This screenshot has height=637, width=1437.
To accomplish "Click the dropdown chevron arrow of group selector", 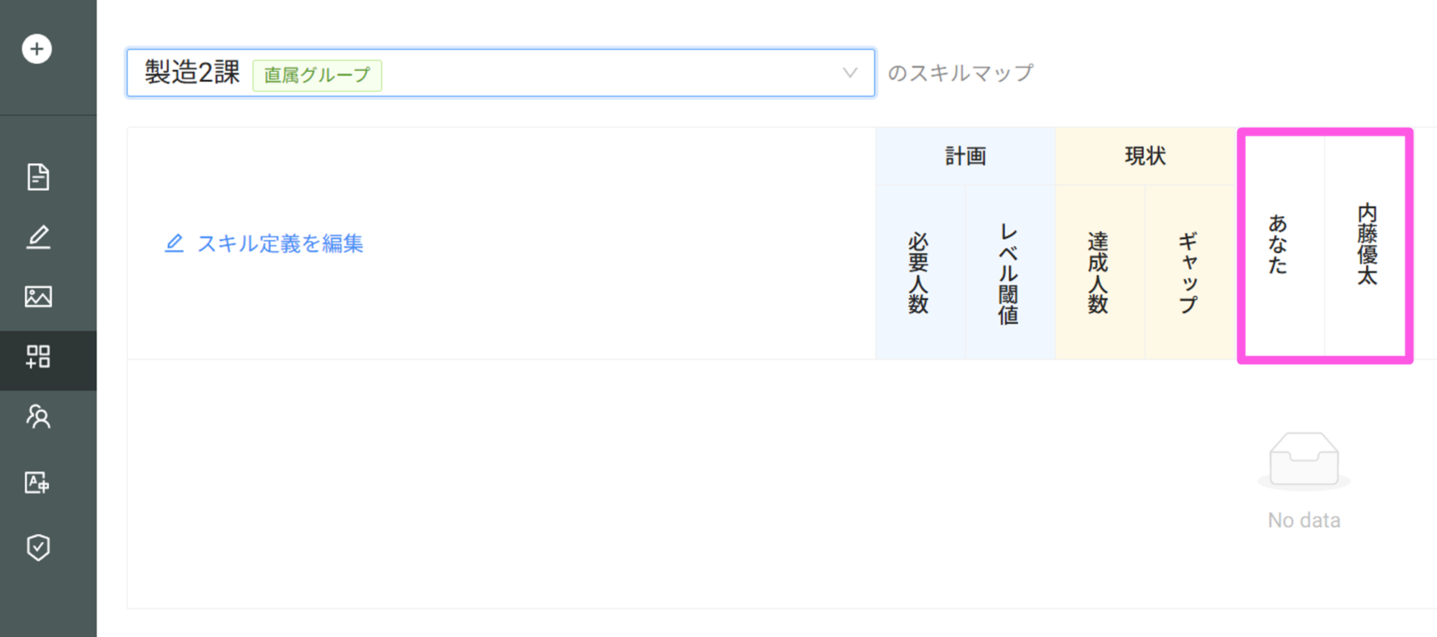I will 850,73.
